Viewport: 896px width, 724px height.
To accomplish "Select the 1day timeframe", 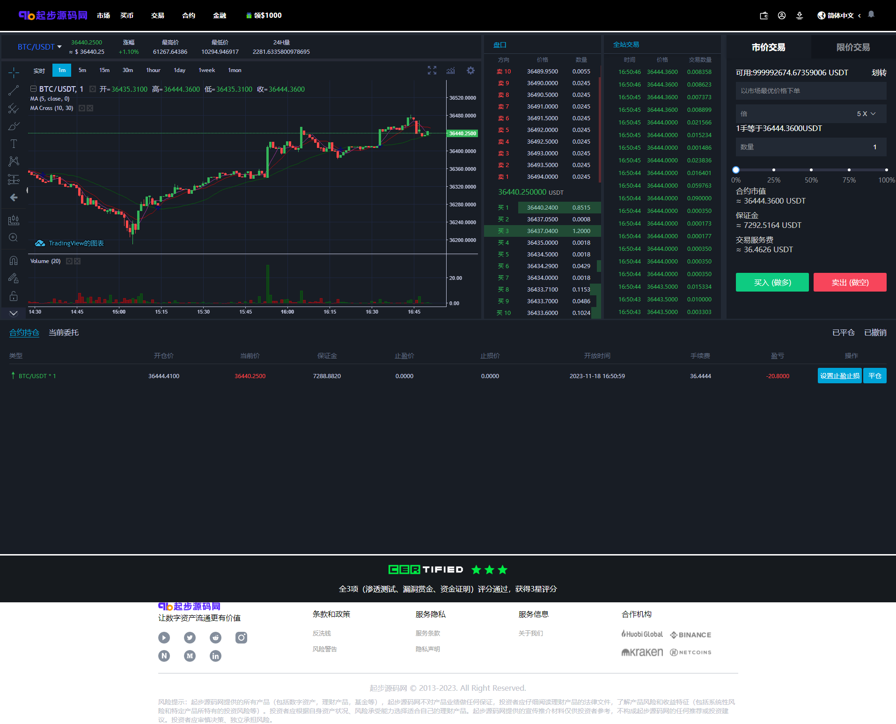I will pyautogui.click(x=179, y=70).
